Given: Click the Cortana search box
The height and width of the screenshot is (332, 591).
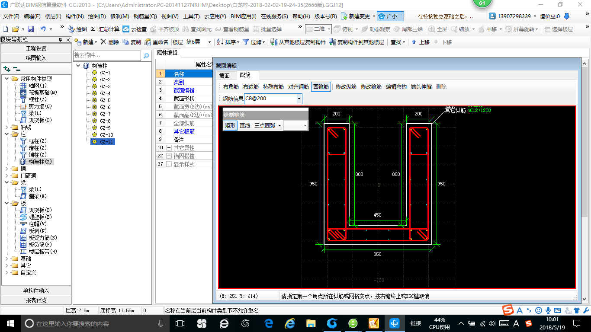Looking at the screenshot, I should click(x=95, y=323).
